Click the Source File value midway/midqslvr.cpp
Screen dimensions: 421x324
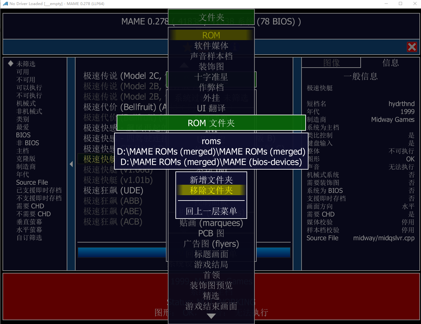384,238
